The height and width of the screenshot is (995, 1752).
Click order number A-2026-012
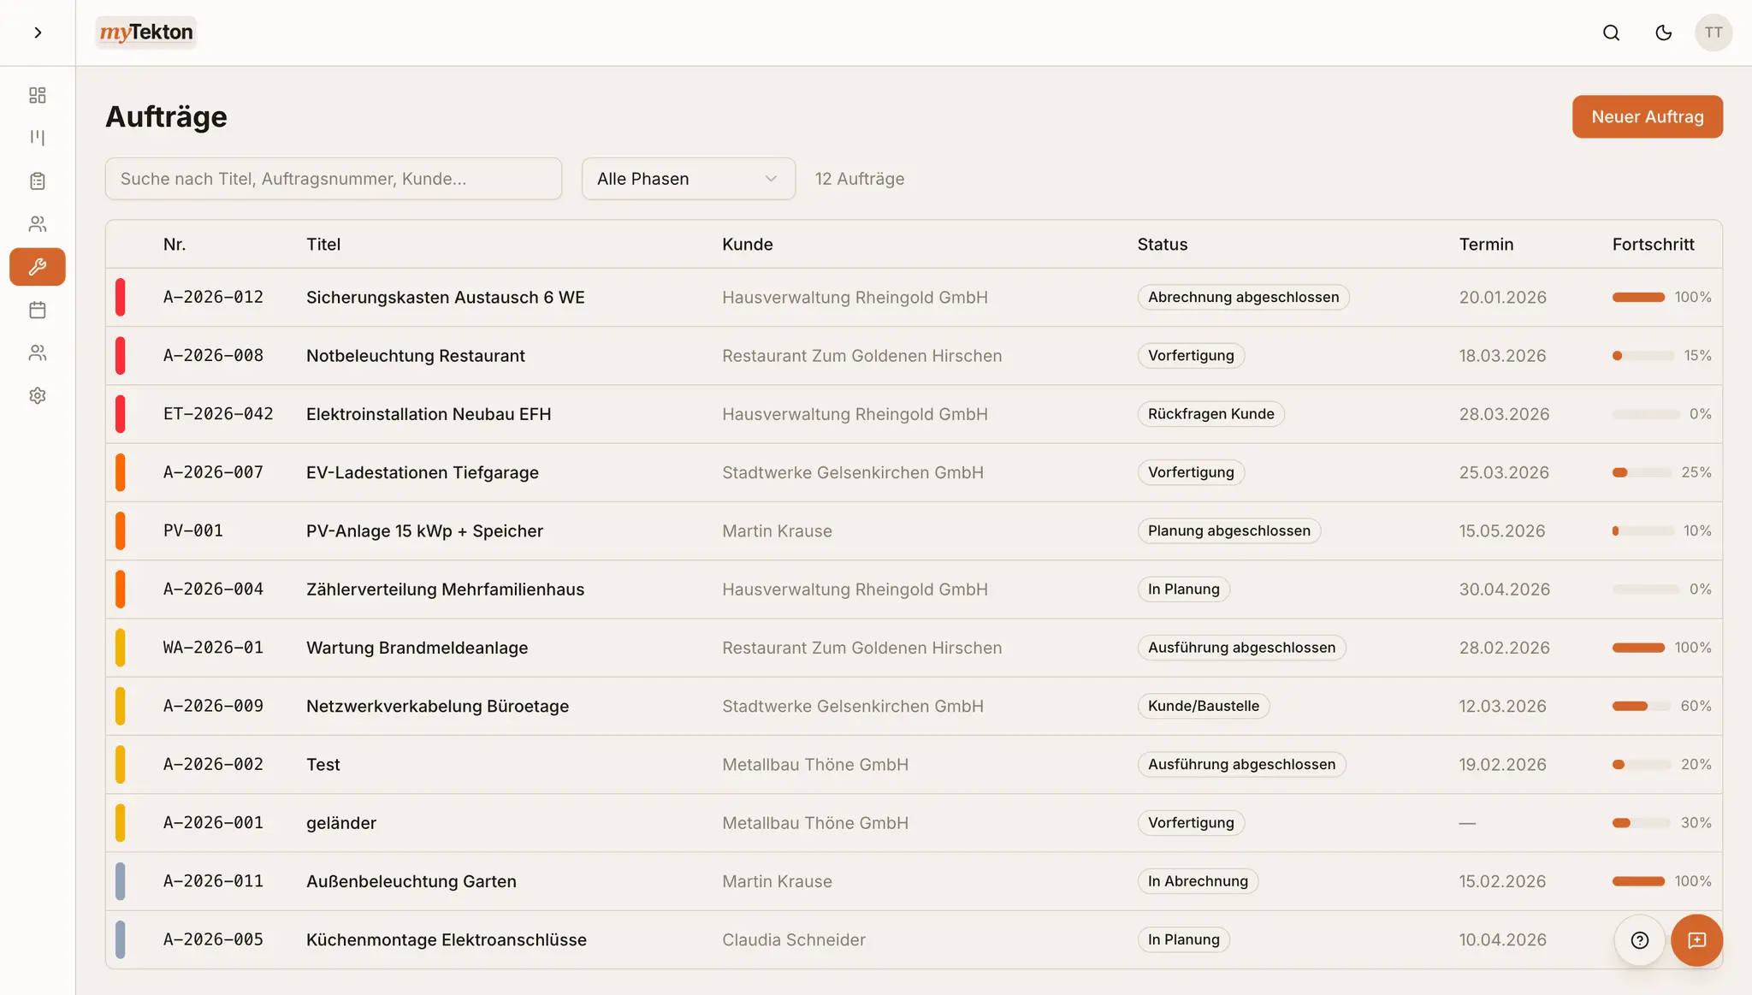coord(213,297)
